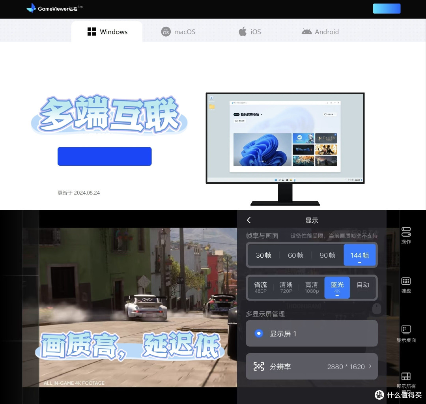The height and width of the screenshot is (404, 426).
Task: Open the 键盘 keyboard panel icon
Action: pos(406,281)
